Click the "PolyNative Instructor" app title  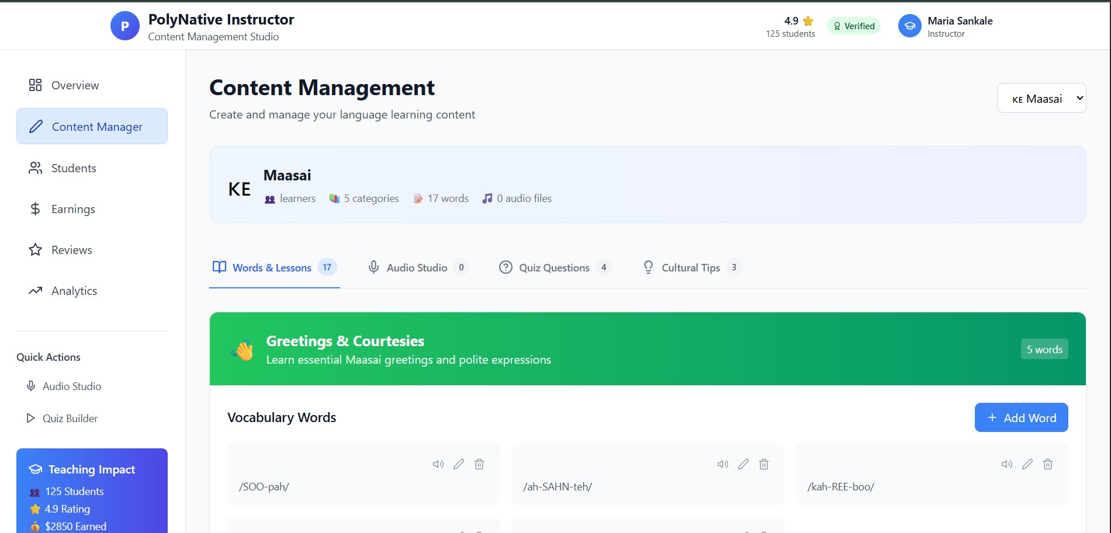pos(221,19)
